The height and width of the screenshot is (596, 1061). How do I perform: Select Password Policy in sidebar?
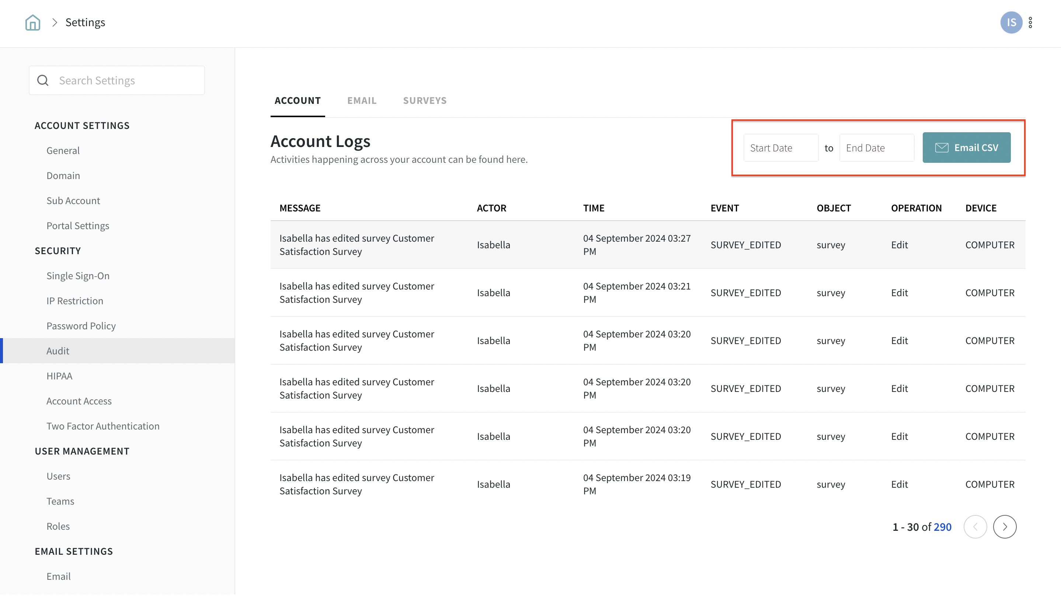coord(81,326)
